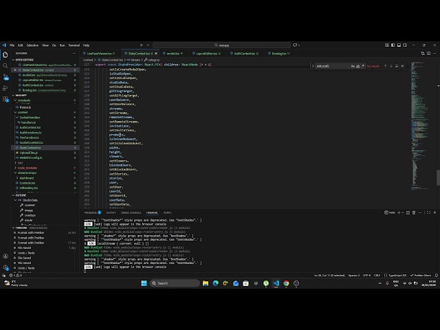The image size is (440, 330).
Task: Split the editor to the right
Action: tap(428, 54)
